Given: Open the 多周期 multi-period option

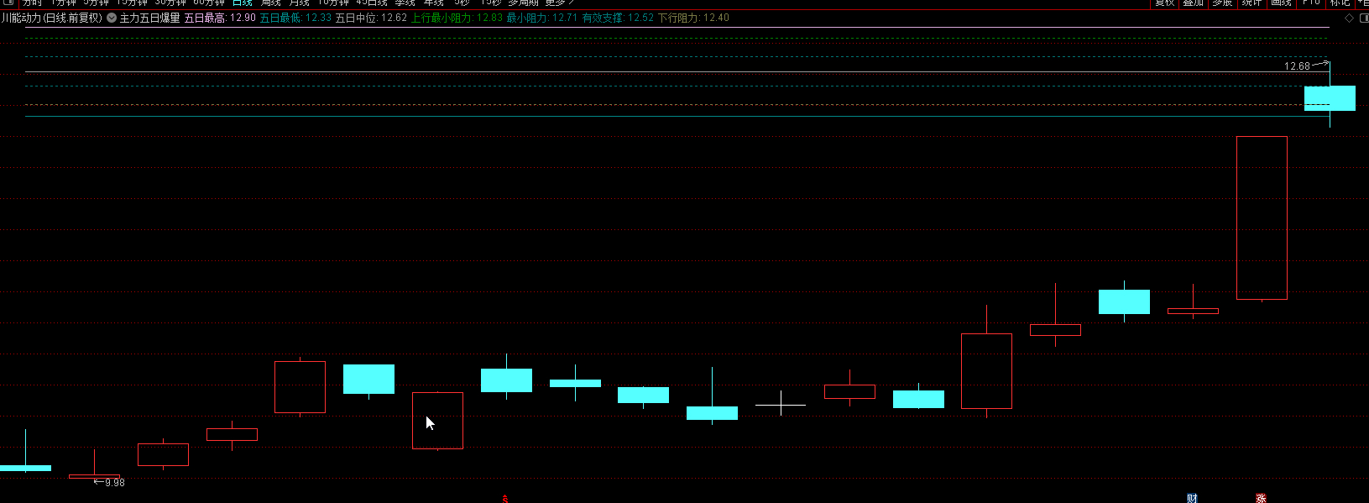Looking at the screenshot, I should click(x=523, y=3).
